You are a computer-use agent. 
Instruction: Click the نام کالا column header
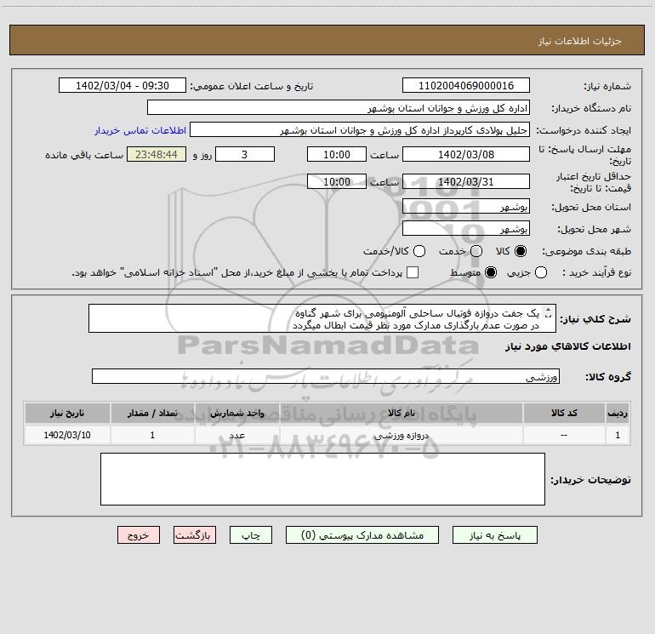point(401,413)
